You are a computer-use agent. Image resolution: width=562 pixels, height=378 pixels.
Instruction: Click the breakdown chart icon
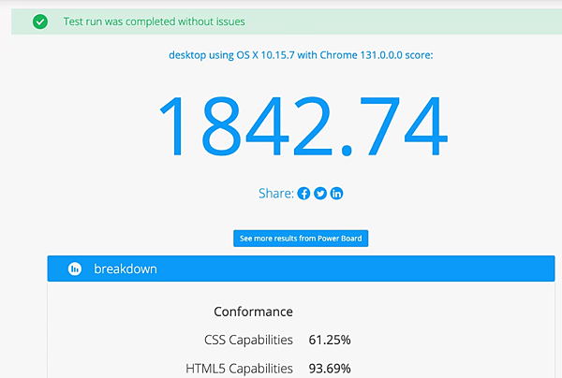point(75,269)
